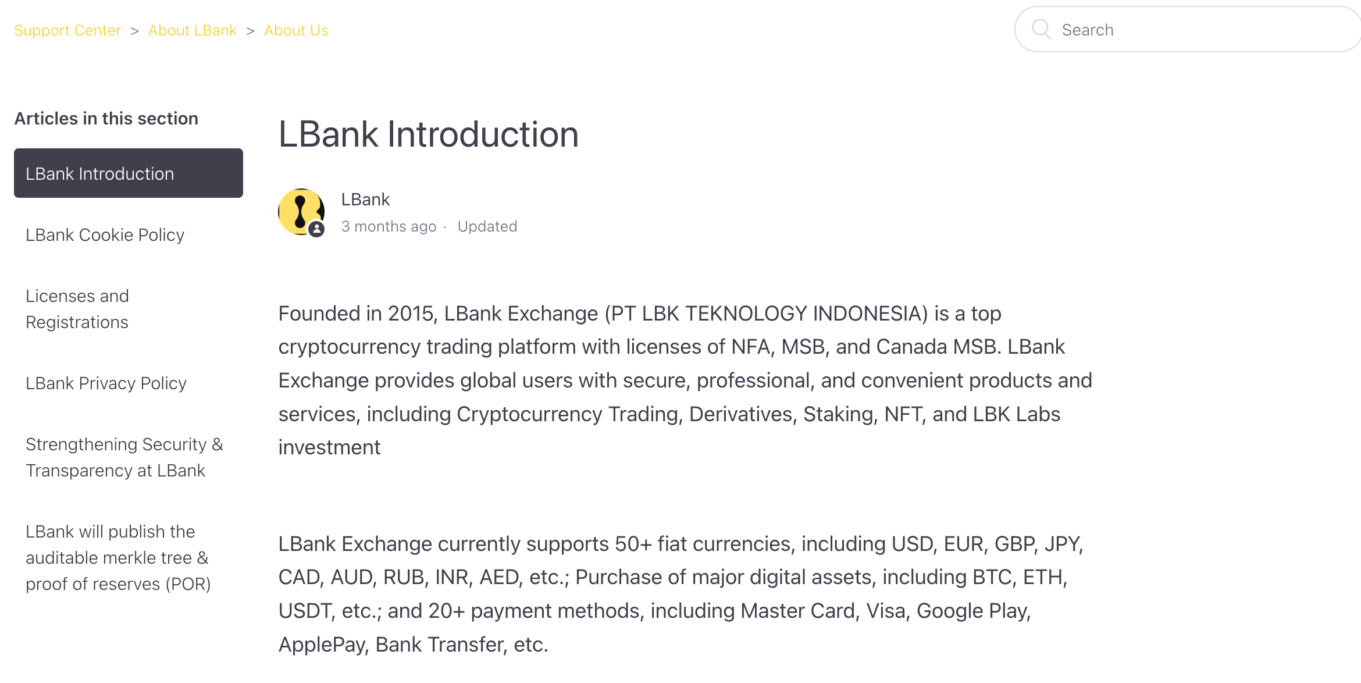
Task: Open Licenses and Registrations article
Action: pyautogui.click(x=77, y=309)
